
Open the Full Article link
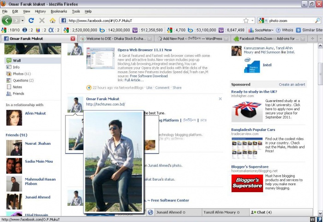click(x=134, y=80)
